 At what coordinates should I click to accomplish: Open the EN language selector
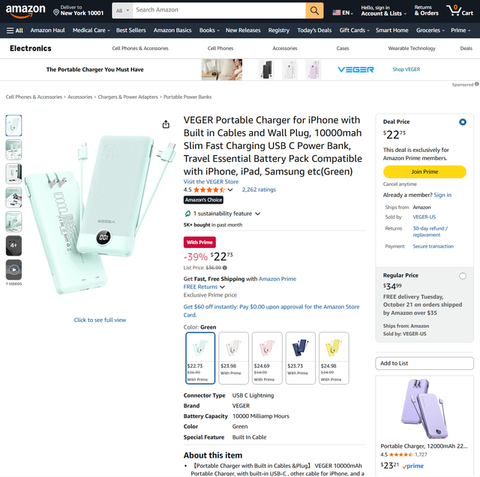[x=343, y=13]
